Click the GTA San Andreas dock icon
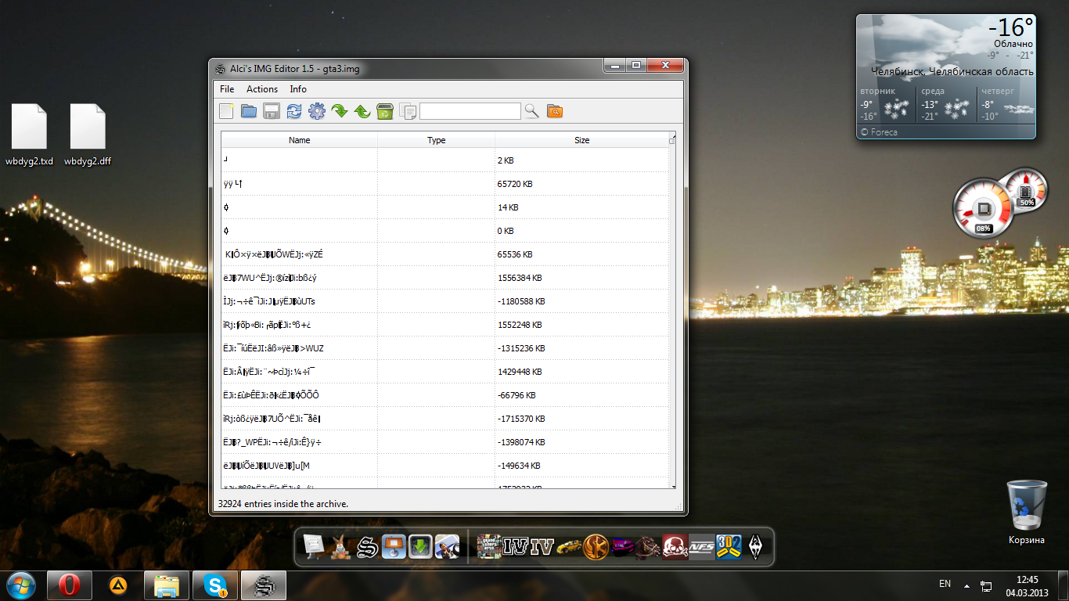Screen dimensions: 1069x601 coord(489,546)
